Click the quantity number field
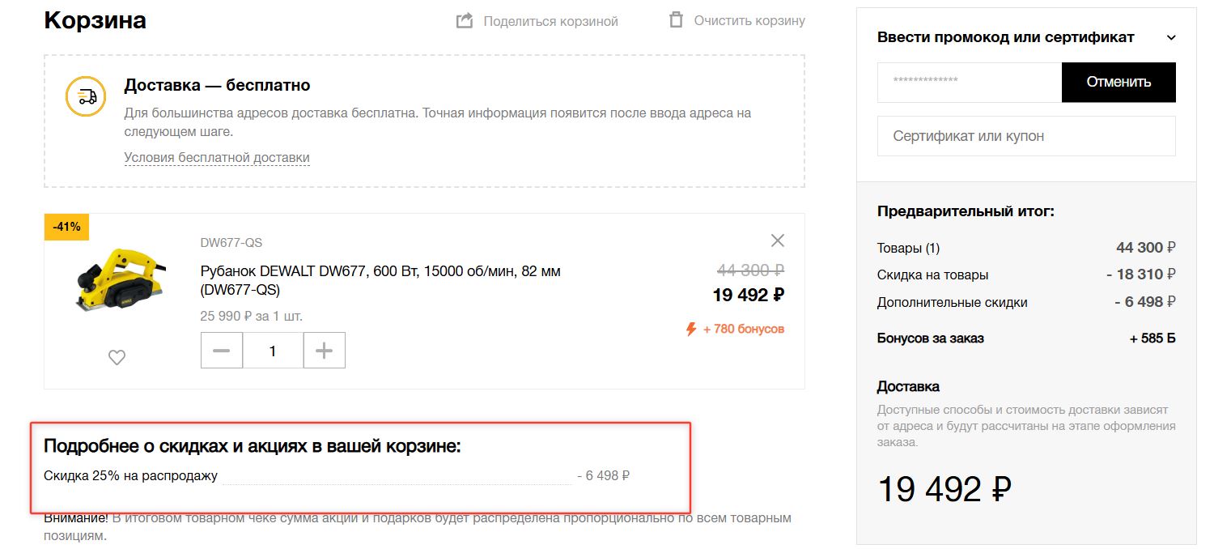 coord(273,351)
